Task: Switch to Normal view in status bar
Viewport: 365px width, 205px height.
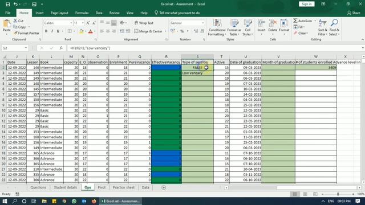Action: 295,194
